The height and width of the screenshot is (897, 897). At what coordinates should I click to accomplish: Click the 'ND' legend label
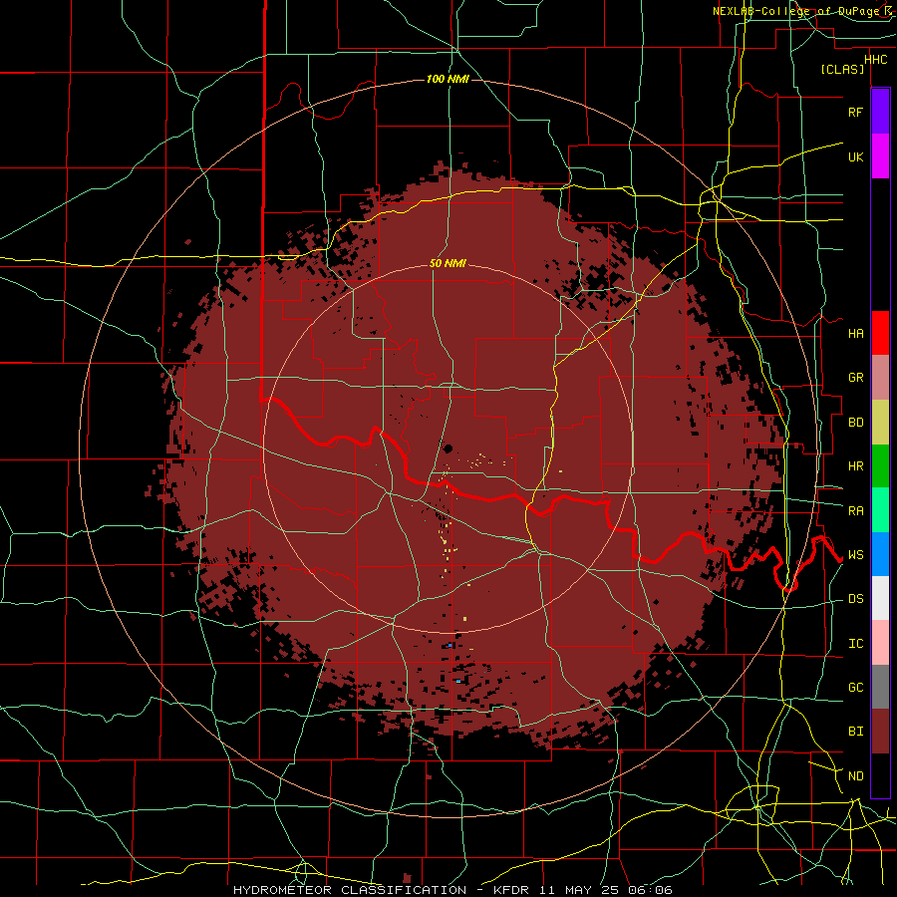click(x=855, y=776)
